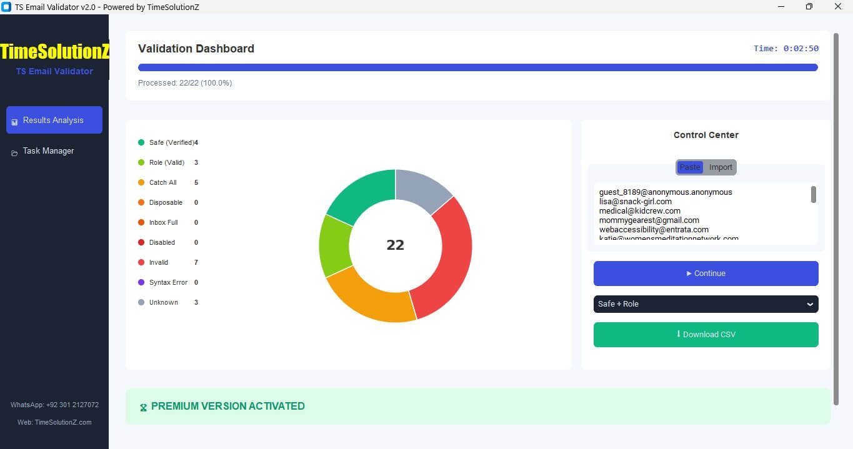This screenshot has height=449, width=853.
Task: Open the Task Manager section
Action: (49, 150)
